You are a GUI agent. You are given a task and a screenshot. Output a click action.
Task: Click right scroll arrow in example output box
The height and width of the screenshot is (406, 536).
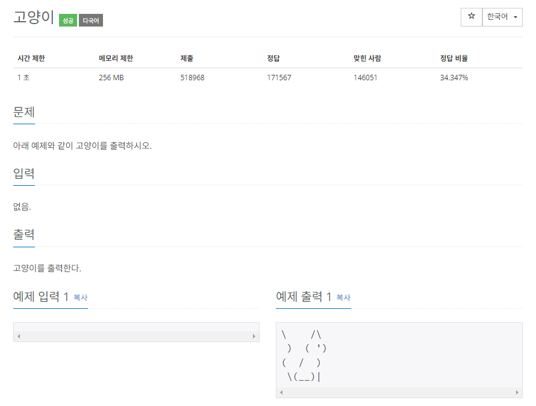tap(517, 392)
